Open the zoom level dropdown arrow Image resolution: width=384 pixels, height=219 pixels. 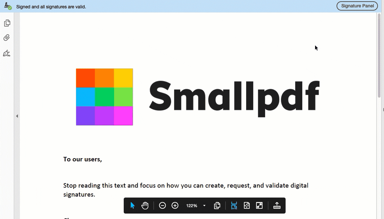(204, 206)
